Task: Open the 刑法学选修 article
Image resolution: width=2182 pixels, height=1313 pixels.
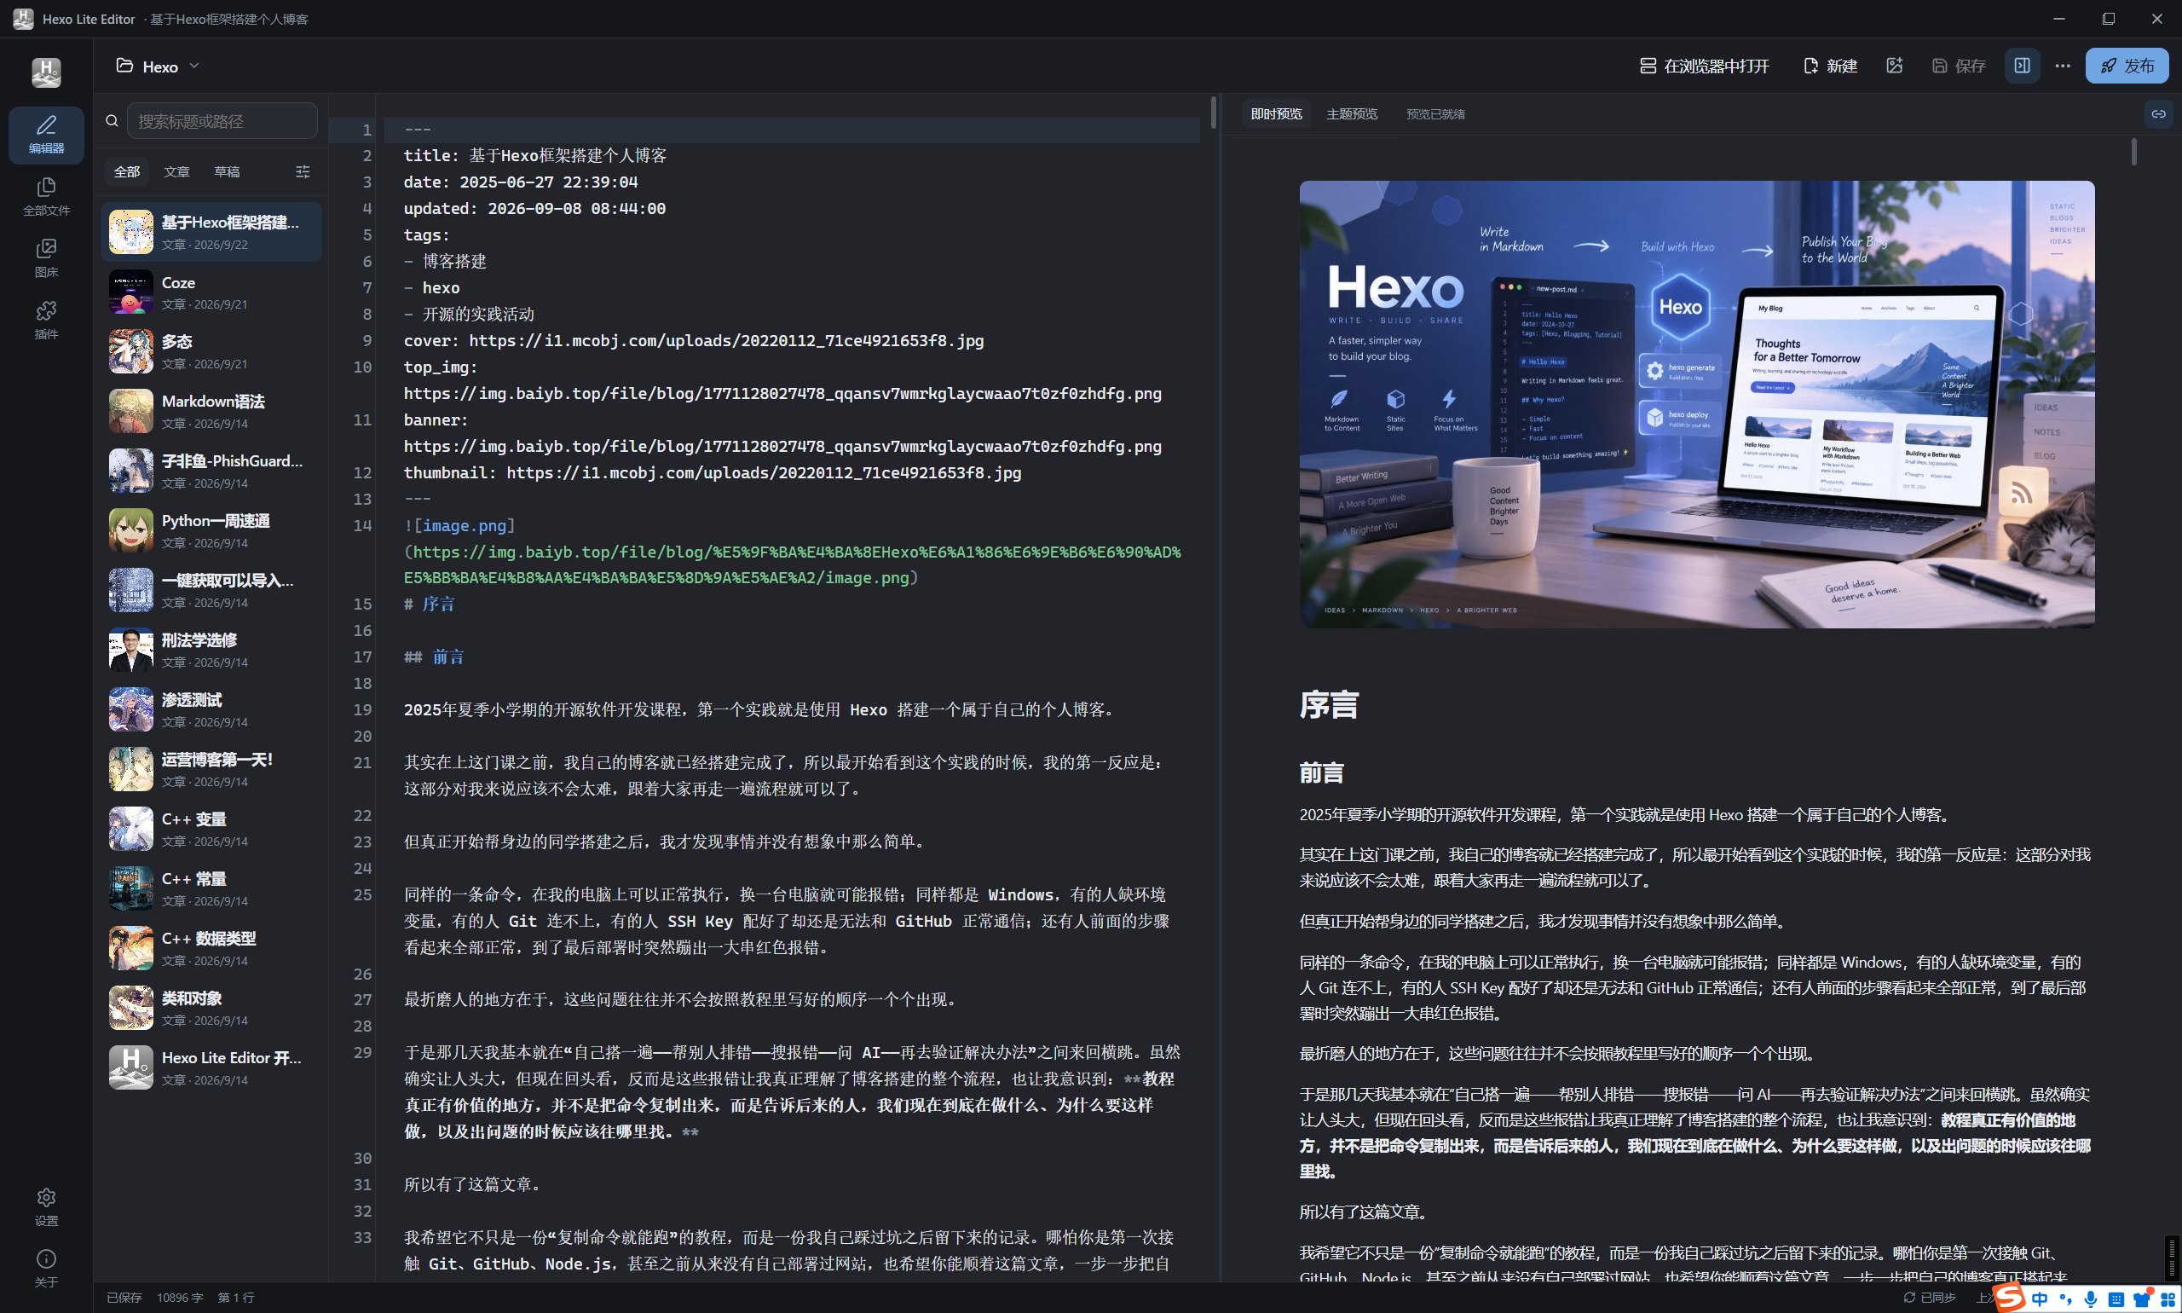Action: tap(211, 651)
